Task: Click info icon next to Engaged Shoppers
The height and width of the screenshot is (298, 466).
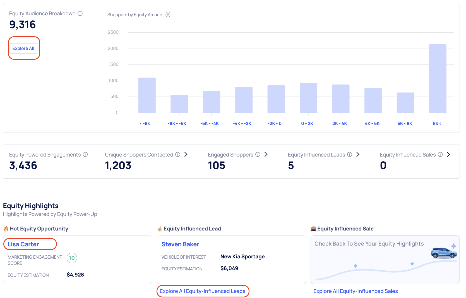Action: (258, 155)
